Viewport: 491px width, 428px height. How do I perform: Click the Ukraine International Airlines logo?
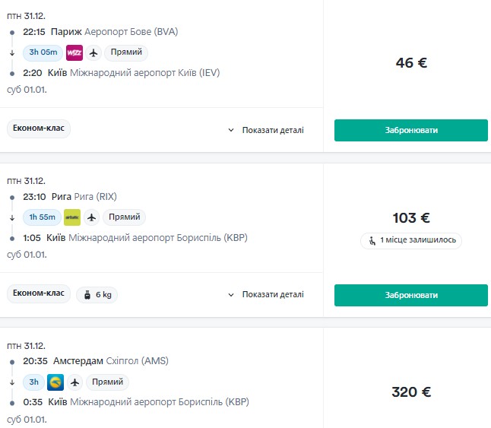(55, 382)
